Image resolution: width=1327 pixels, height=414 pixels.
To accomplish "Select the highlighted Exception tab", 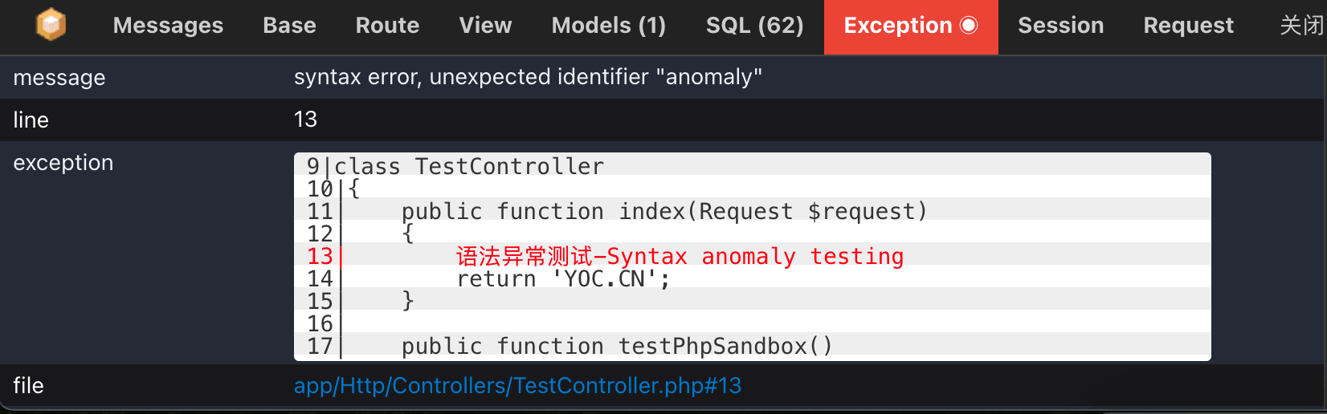I will [910, 26].
